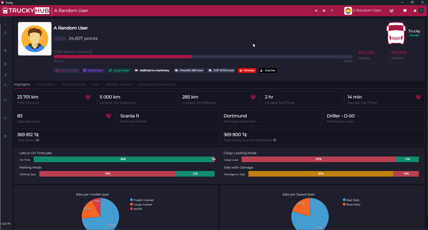Click the "Dortmund" most jobs city text

[x=235, y=116]
